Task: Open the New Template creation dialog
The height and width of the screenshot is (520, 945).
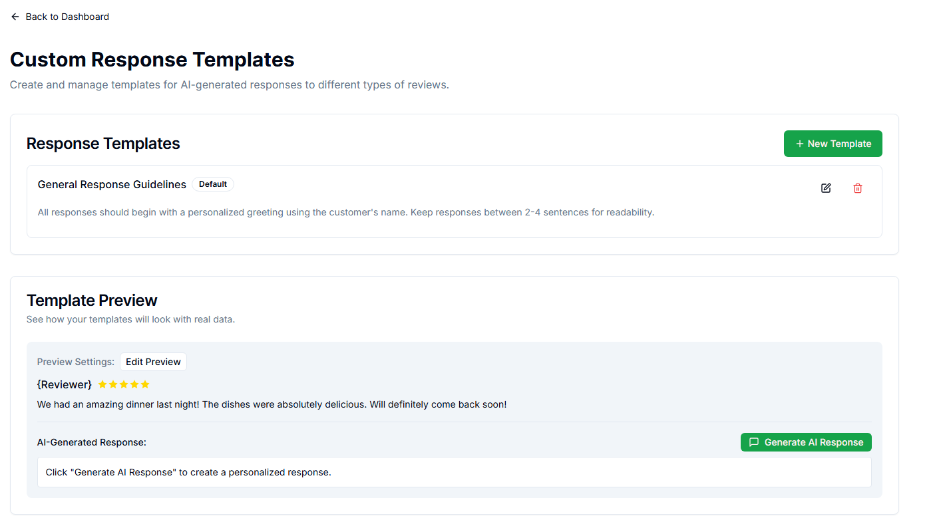Action: [x=833, y=143]
